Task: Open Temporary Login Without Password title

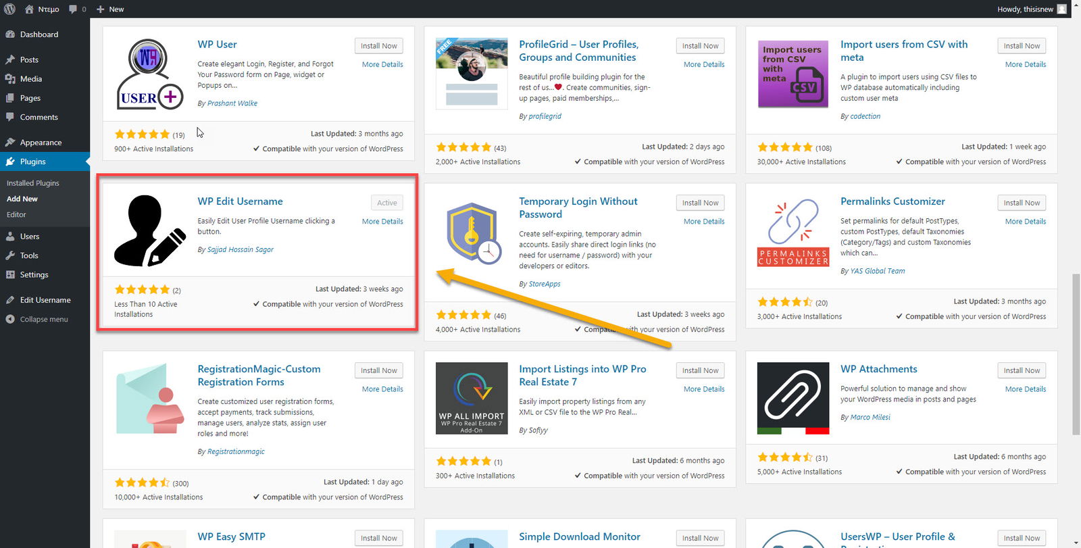Action: pyautogui.click(x=578, y=207)
